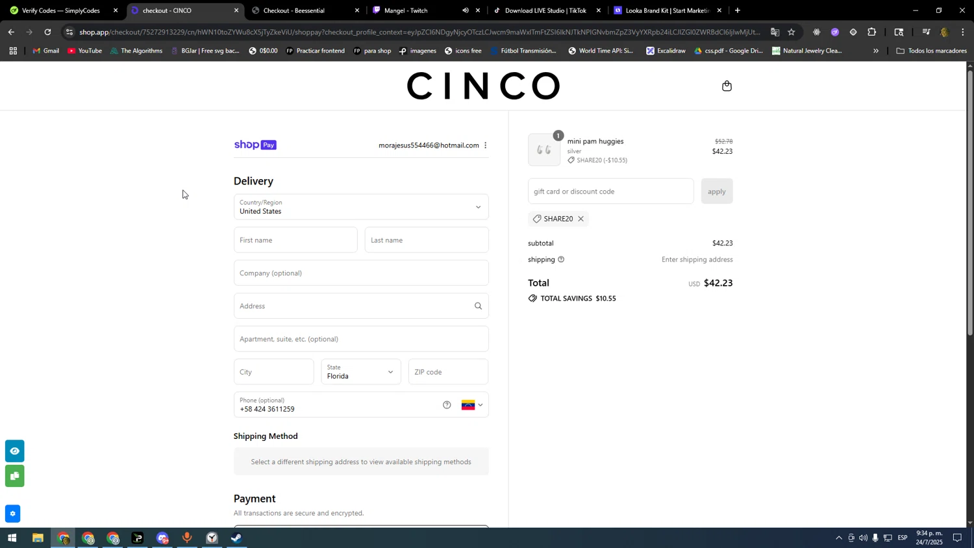This screenshot has width=974, height=548.
Task: Click the address search magnifier icon
Action: tap(478, 306)
